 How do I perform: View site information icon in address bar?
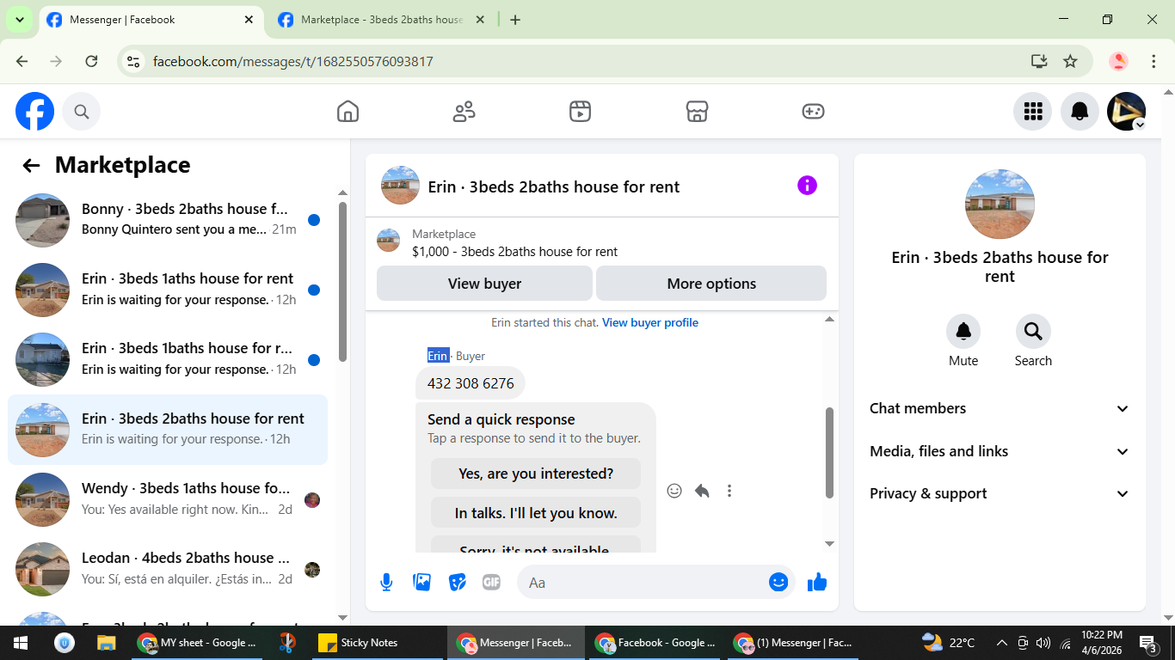point(132,61)
